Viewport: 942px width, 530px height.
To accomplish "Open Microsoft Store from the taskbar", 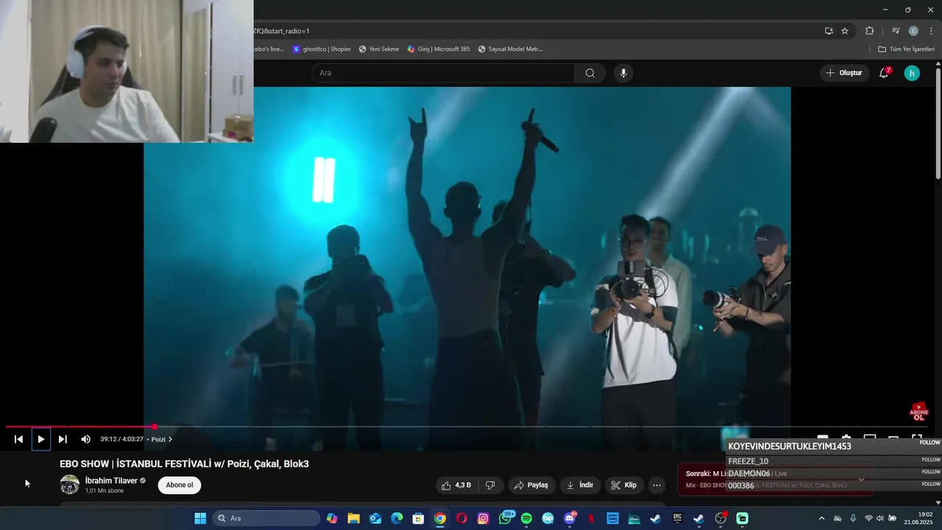I will pos(418,518).
